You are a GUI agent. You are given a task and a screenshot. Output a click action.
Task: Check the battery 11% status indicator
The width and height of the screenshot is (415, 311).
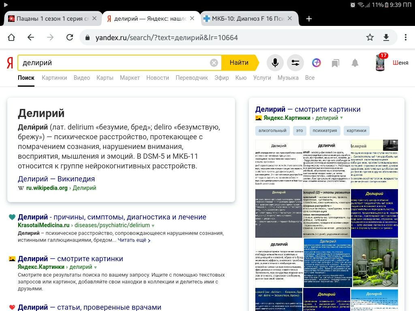pos(380,5)
